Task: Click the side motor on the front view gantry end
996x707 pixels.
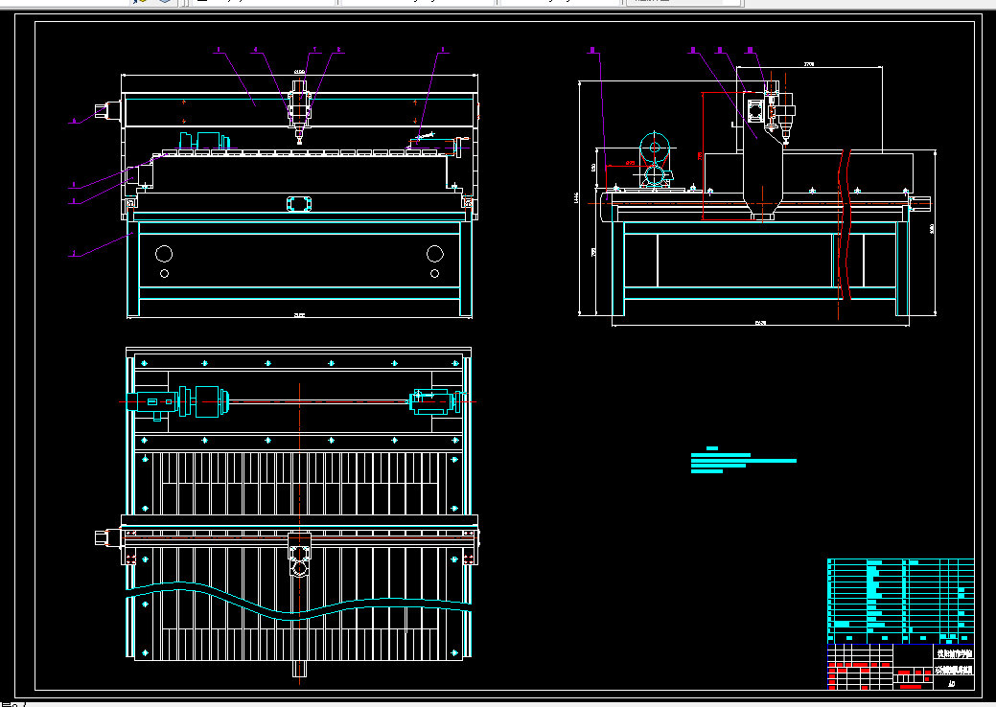Action: click(x=108, y=111)
